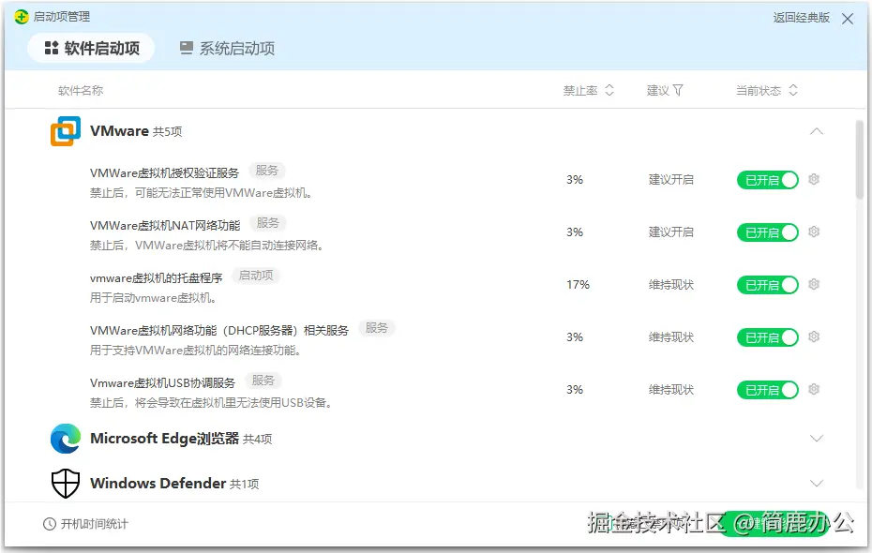Screen dimensions: 872x553
Task: Click 维持现状 for Vmware虚拟机USB协调服务
Action: coord(671,390)
